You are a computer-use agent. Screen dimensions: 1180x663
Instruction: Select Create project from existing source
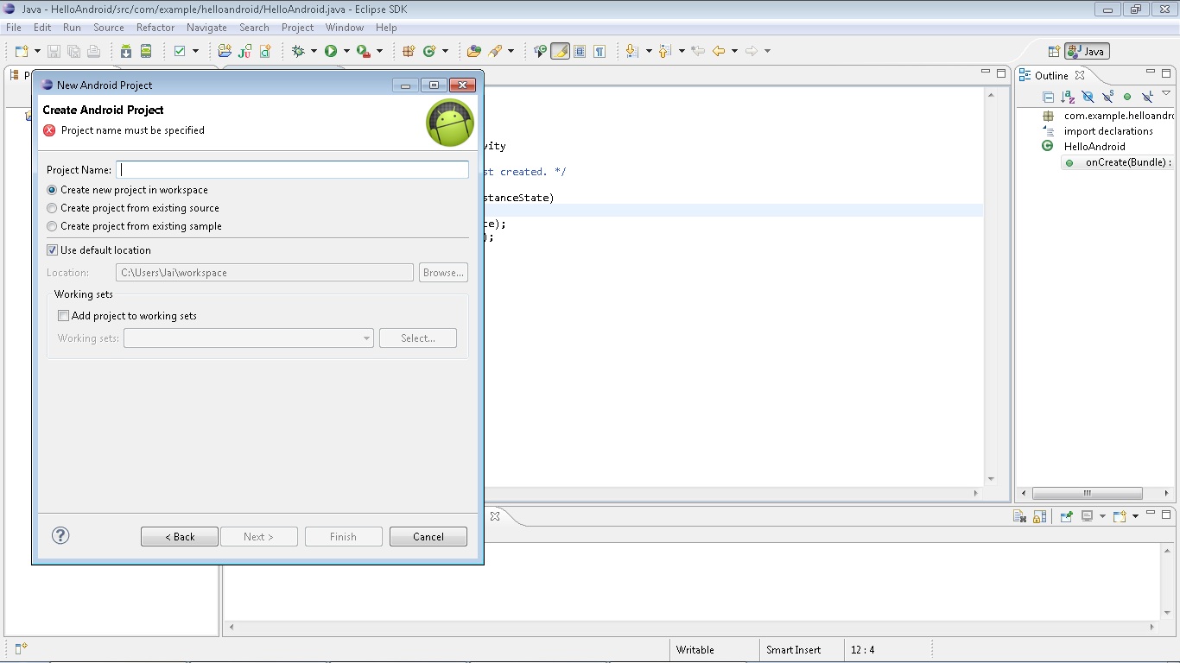tap(133, 208)
